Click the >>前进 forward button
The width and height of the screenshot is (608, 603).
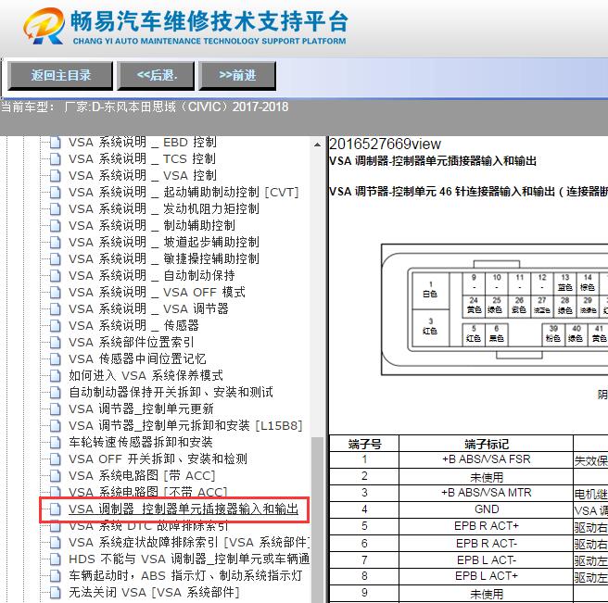point(237,75)
